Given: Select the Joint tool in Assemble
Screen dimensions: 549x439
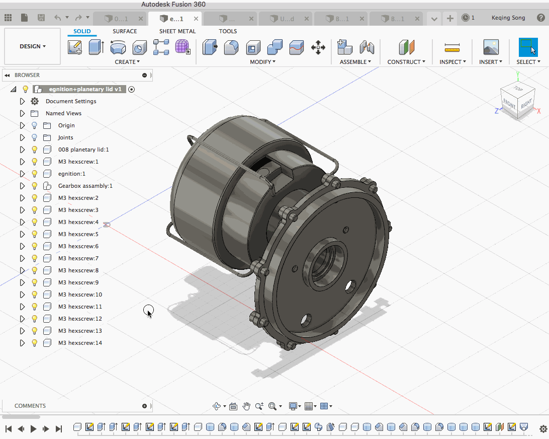Looking at the screenshot, I should 368,47.
